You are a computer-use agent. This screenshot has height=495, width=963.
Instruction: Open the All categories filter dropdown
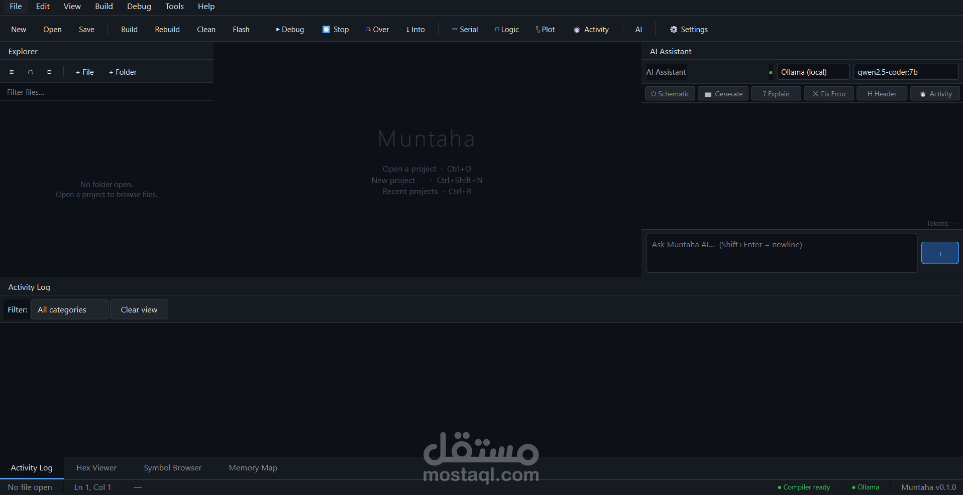(70, 309)
